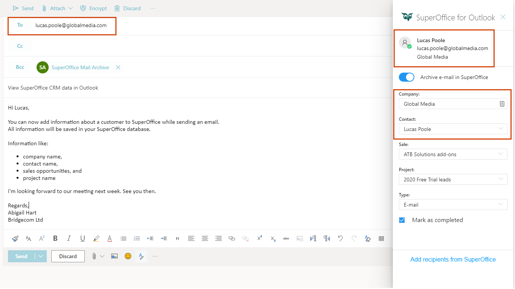The width and height of the screenshot is (515, 289).
Task: Open the Attach menu in top toolbar
Action: (x=57, y=8)
